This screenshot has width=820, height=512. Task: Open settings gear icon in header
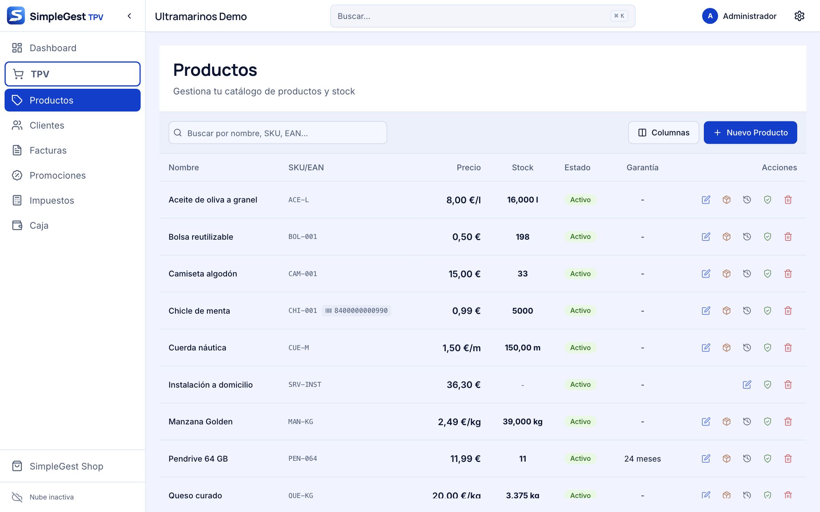click(799, 16)
